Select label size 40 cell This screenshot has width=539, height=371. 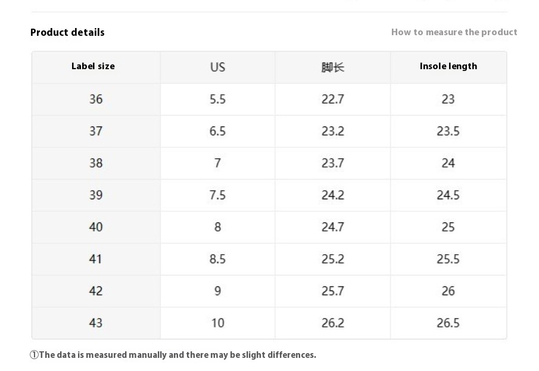96,227
